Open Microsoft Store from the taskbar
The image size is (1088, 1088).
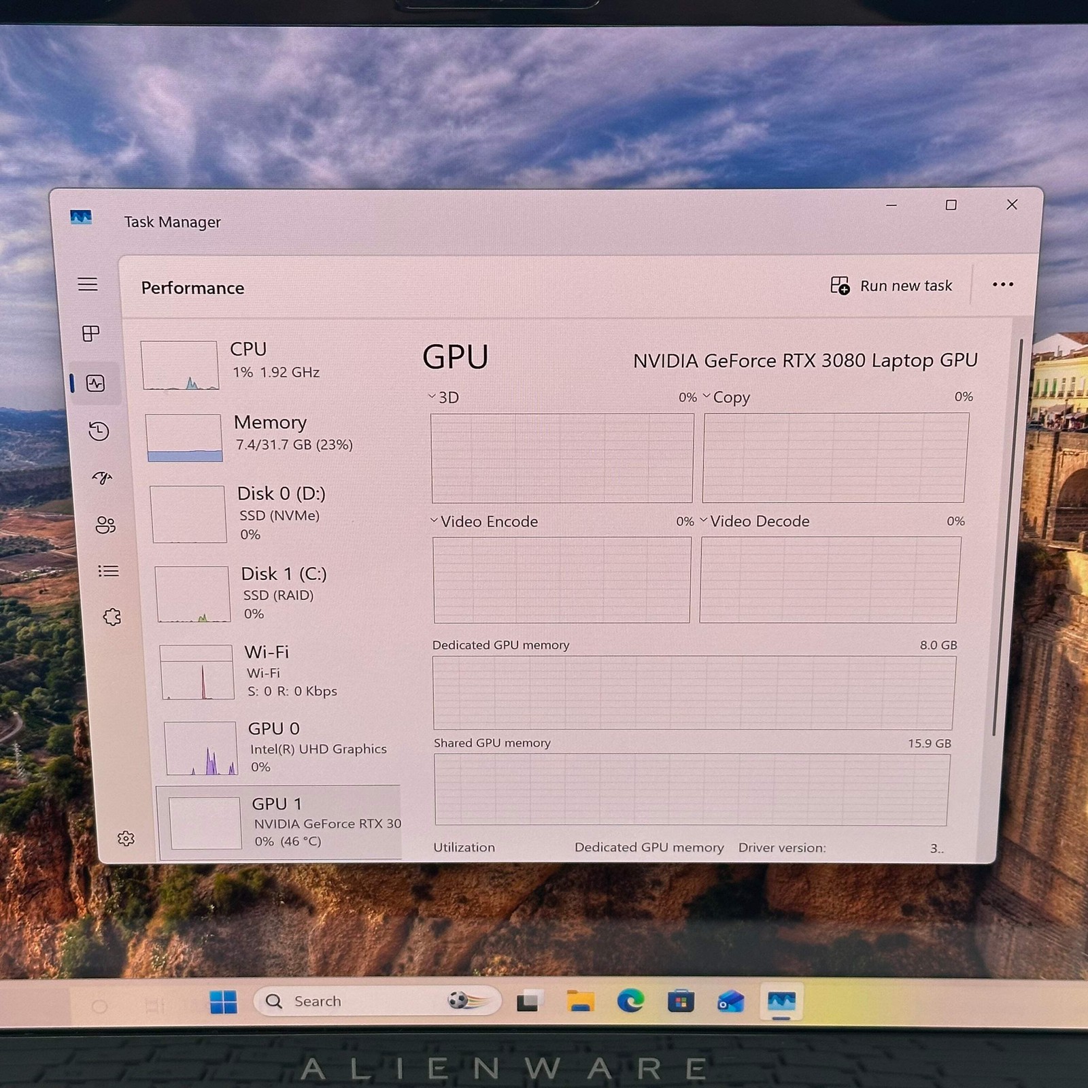681,1001
